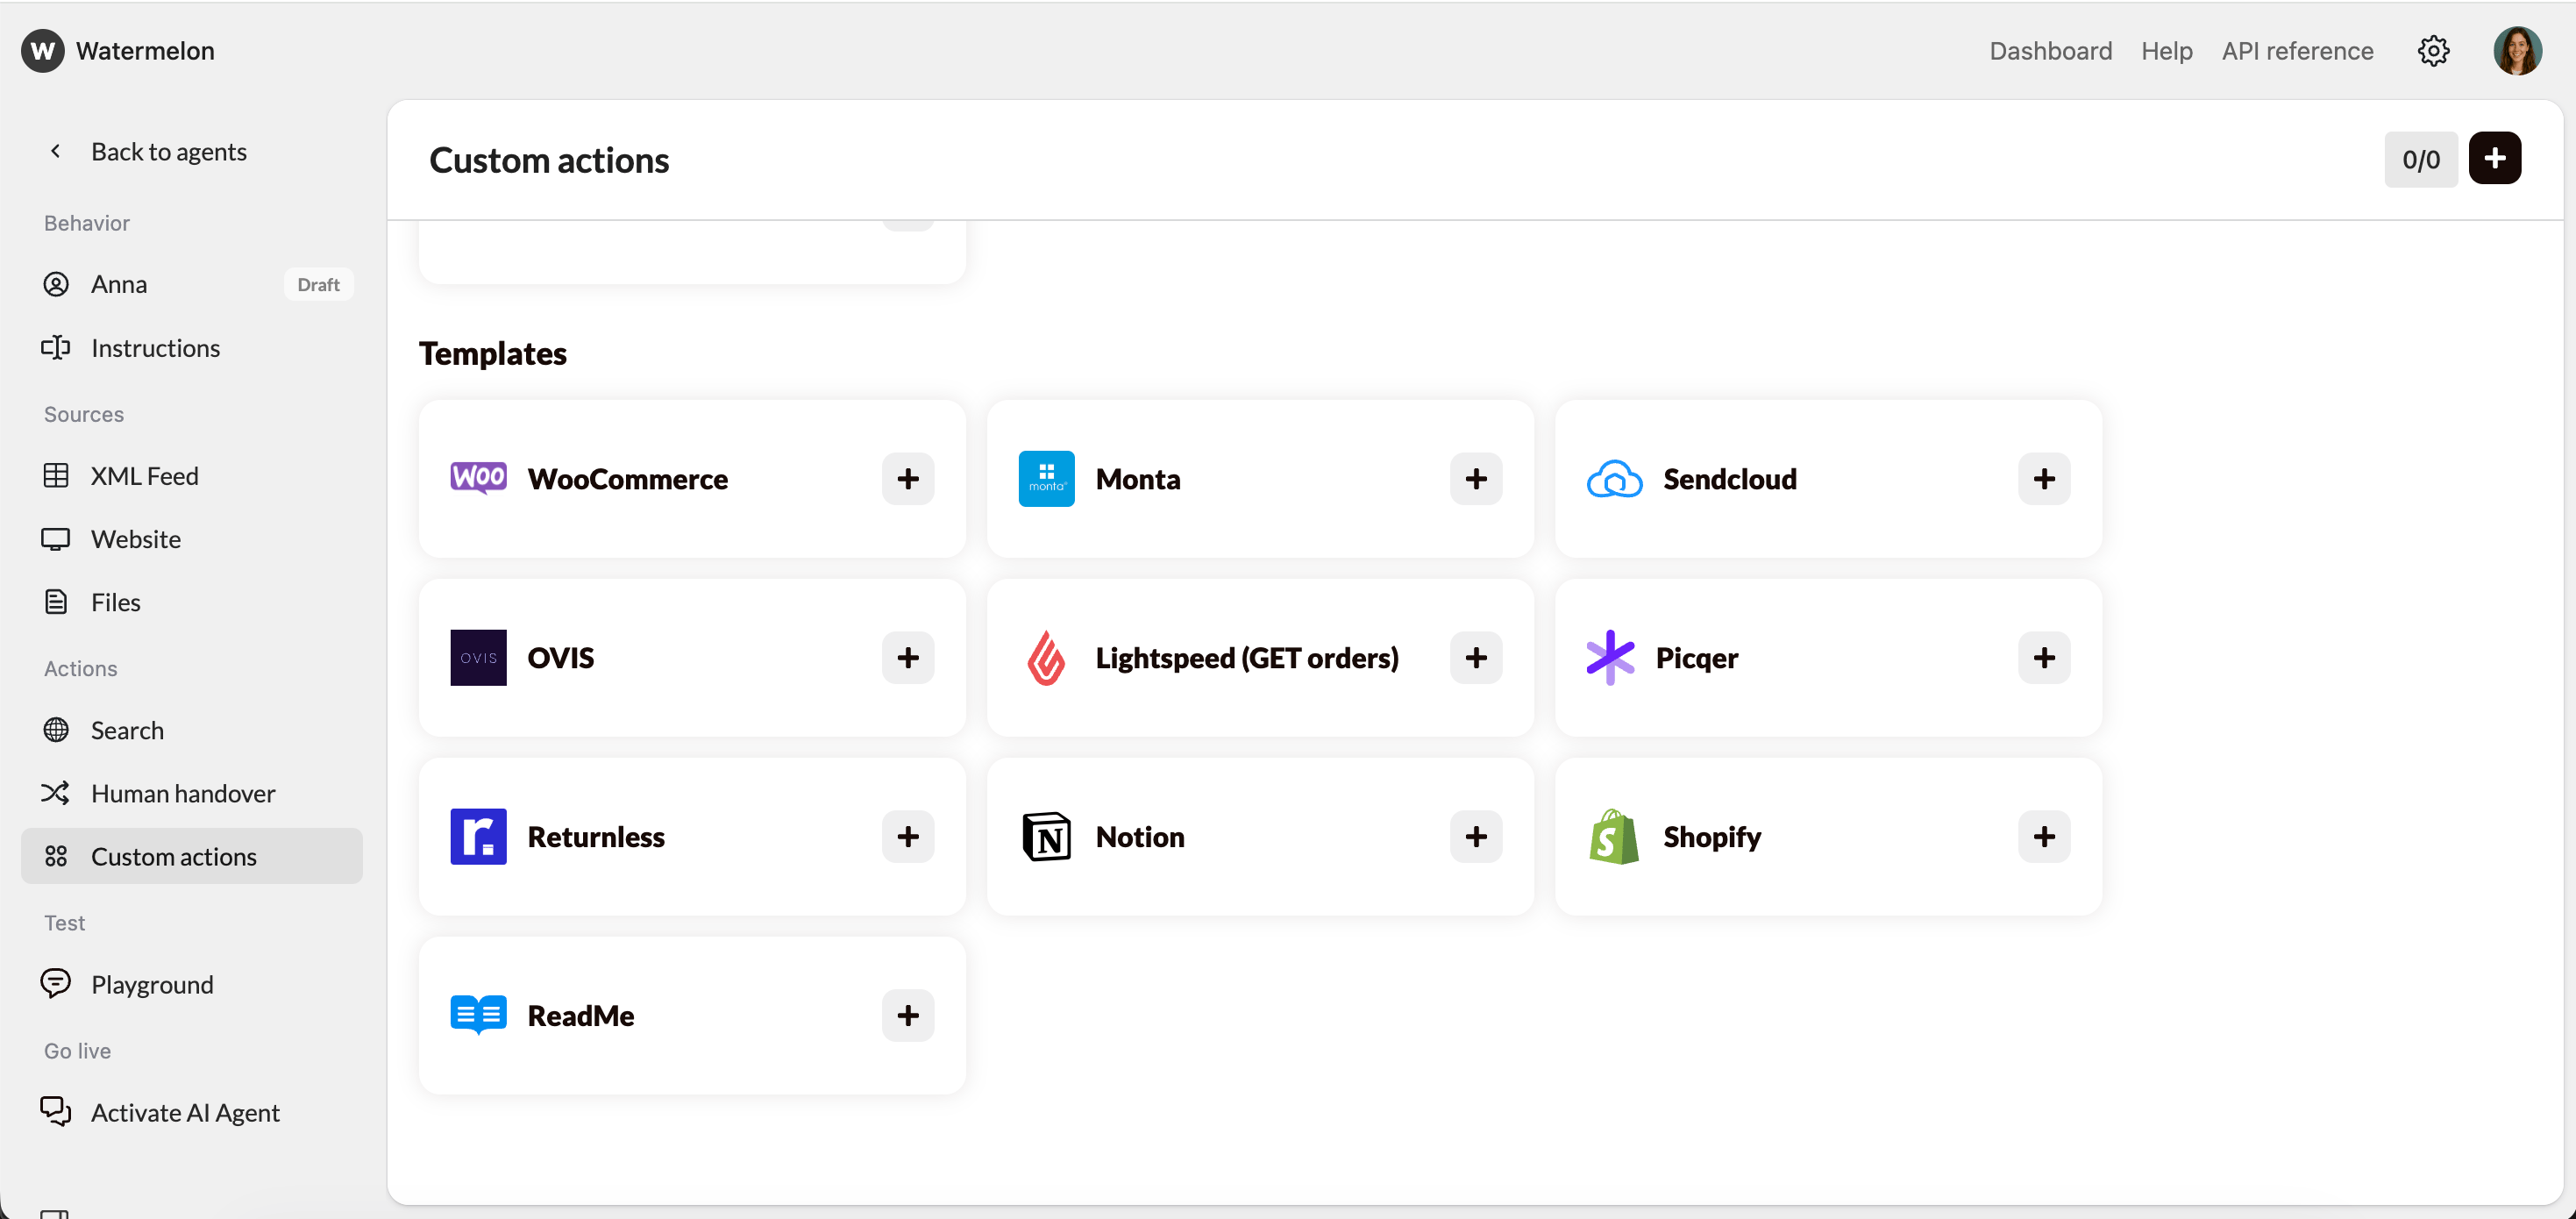Click the WooCommerce logo icon
Screen dimensions: 2576x1219
(x=478, y=479)
